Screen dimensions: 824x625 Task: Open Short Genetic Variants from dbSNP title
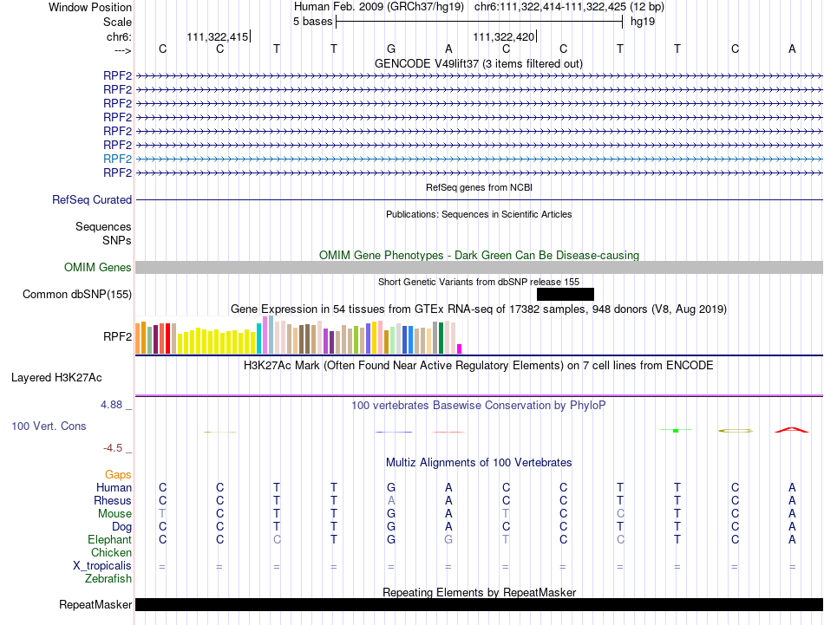pos(479,282)
